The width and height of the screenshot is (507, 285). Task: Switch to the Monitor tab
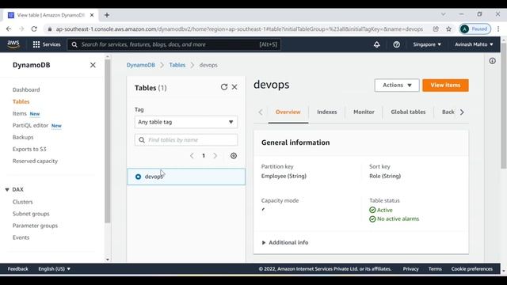point(364,112)
